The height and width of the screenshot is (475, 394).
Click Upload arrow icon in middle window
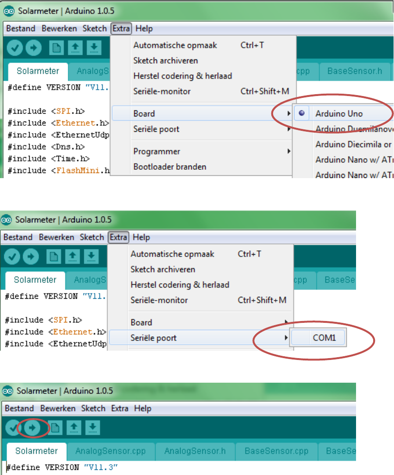[31, 257]
